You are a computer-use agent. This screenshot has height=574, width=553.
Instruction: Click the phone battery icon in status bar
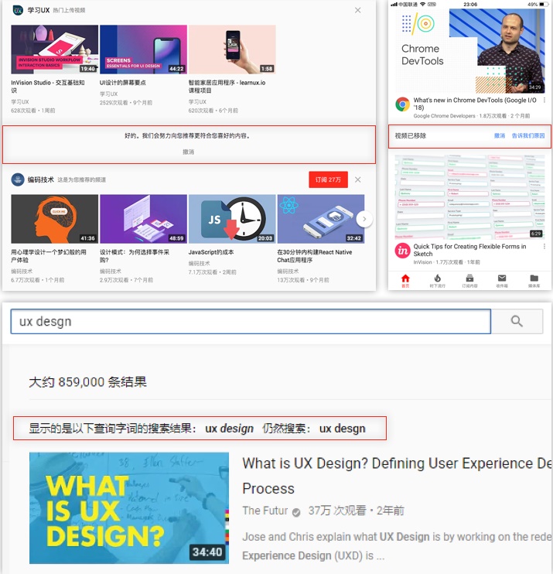(x=544, y=5)
